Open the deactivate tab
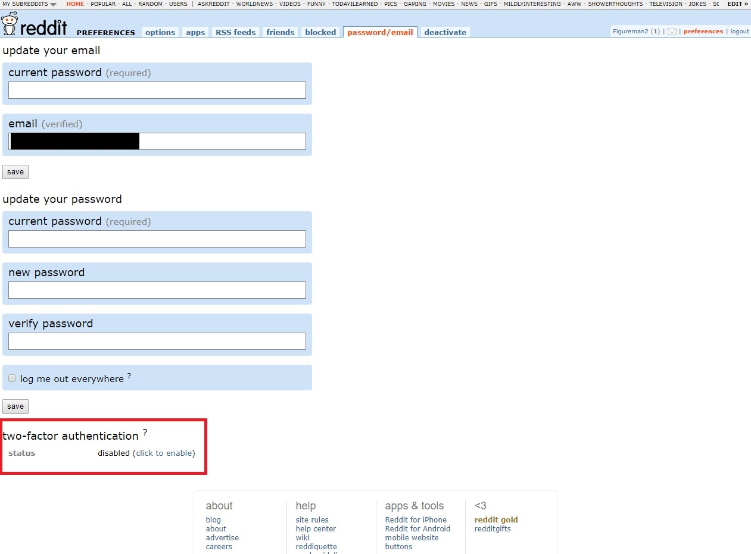751x554 pixels. click(x=445, y=32)
